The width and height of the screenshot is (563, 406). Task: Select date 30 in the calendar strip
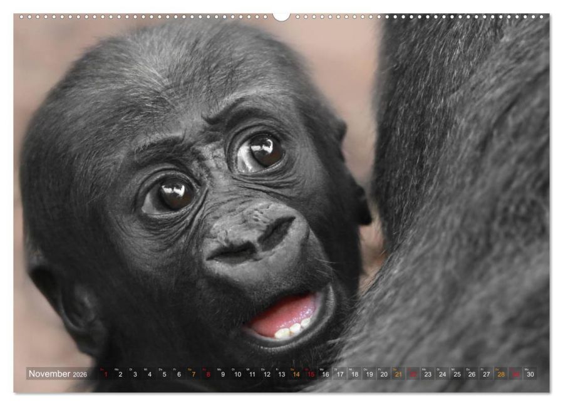pos(530,374)
